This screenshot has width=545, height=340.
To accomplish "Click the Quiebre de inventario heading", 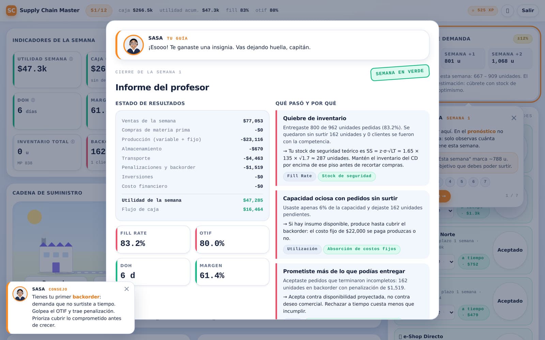I will click(314, 118).
